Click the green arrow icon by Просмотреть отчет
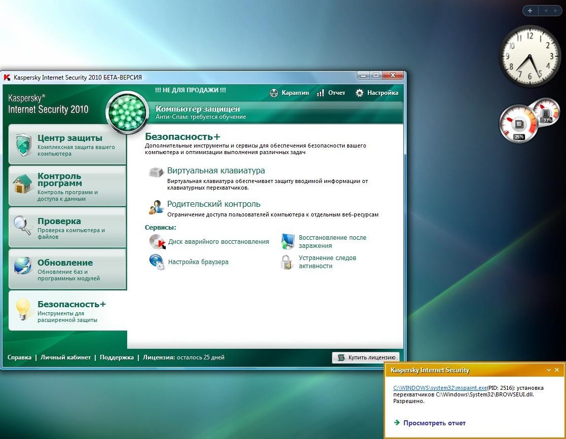 tap(397, 422)
